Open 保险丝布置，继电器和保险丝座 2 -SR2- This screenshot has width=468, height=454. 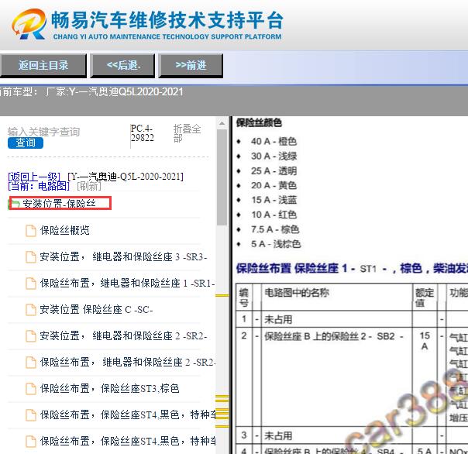[128, 362]
